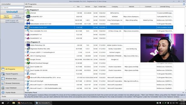
Task: Open the view options icon at top right
Action: (184, 4)
